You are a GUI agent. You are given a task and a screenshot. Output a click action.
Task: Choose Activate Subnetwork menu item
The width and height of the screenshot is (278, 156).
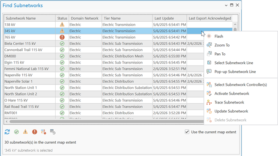click(x=232, y=93)
